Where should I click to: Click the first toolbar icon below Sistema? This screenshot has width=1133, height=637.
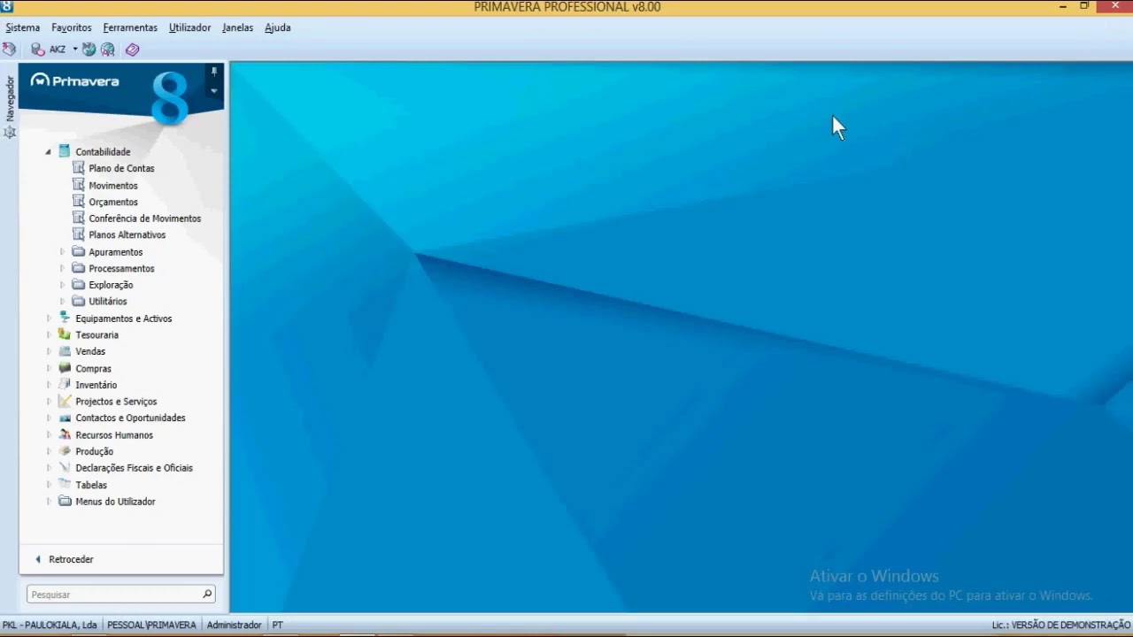point(9,50)
